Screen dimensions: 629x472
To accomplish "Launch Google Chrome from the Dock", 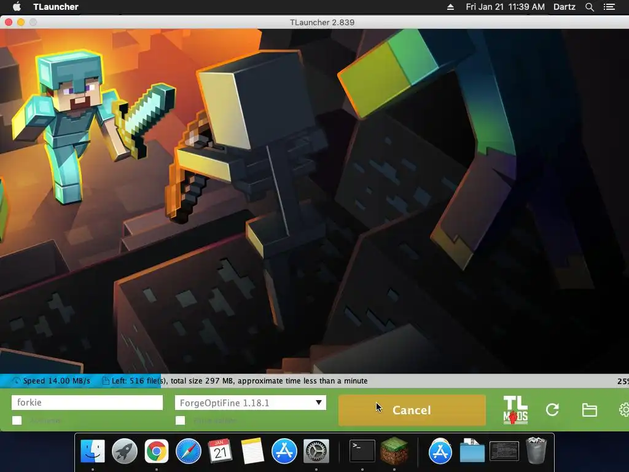I will point(157,451).
